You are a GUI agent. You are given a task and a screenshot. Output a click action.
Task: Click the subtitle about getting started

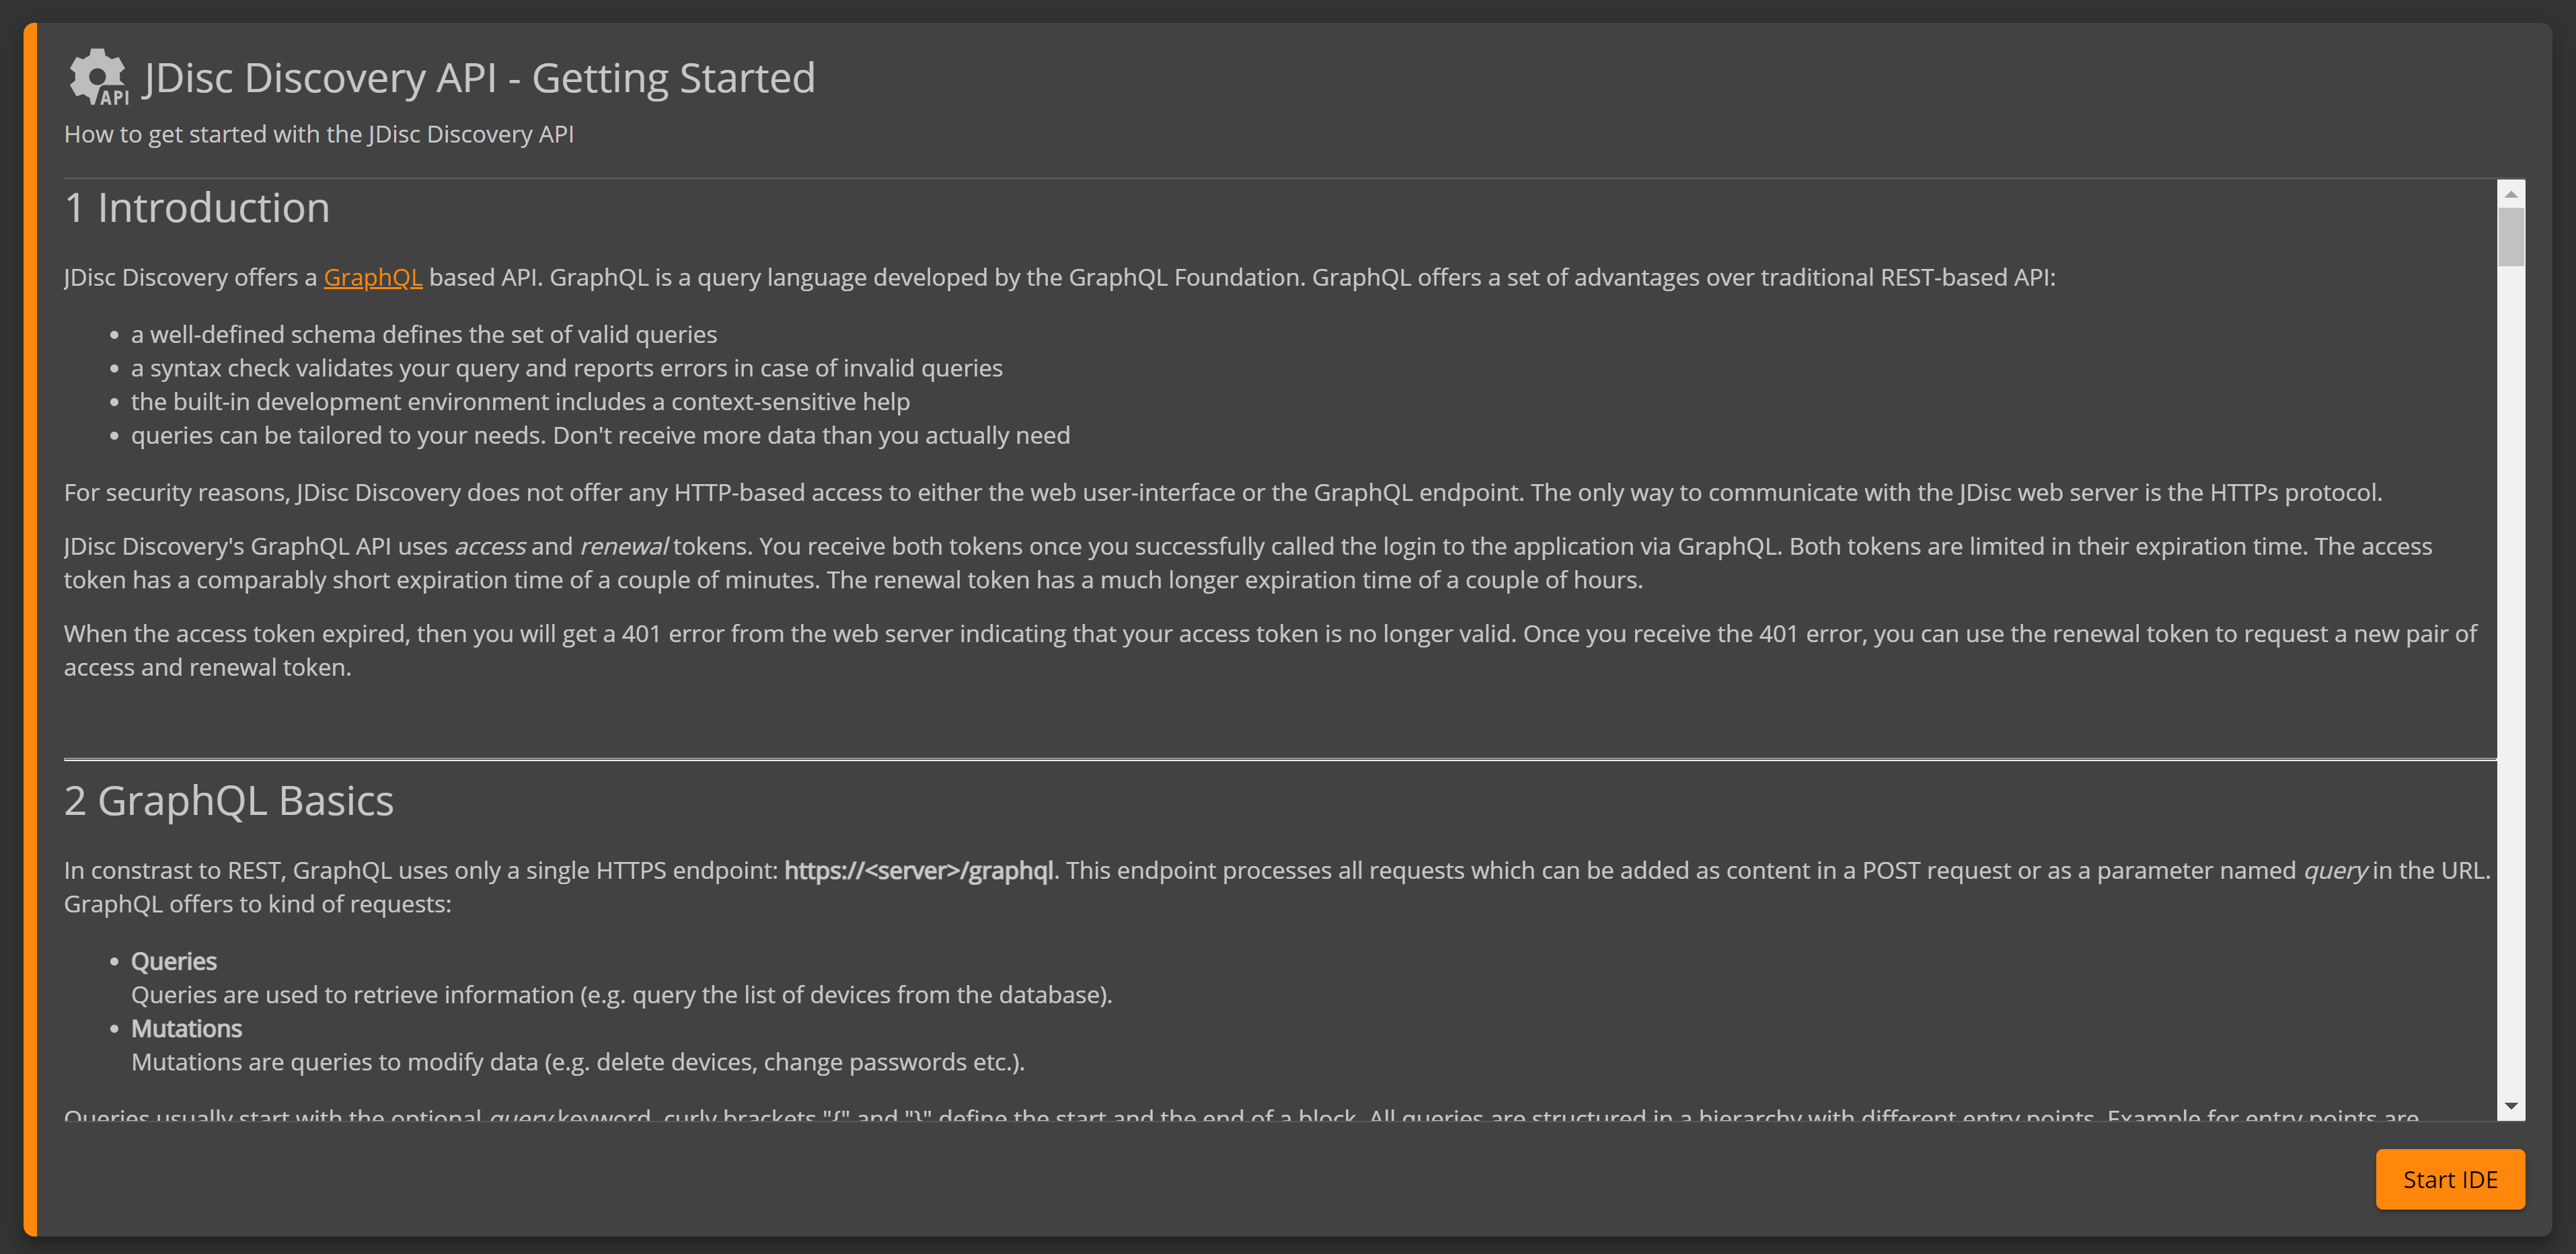point(319,133)
